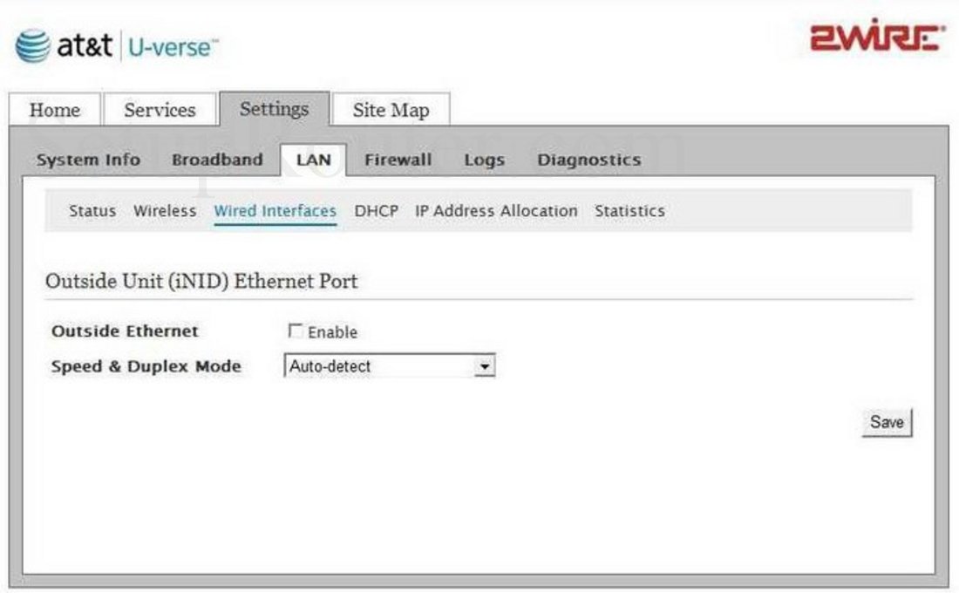Open the Site Map tab
959x593 pixels.
[x=389, y=111]
